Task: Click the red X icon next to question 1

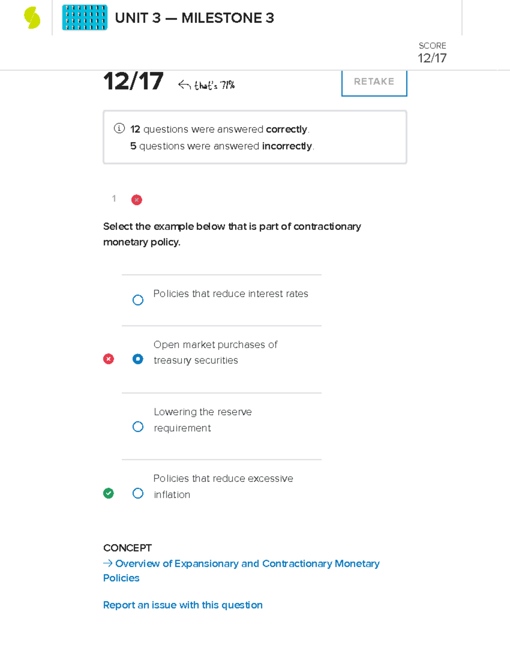Action: tap(136, 200)
